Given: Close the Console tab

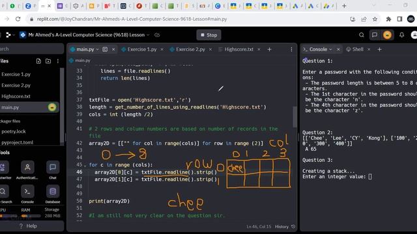Looking at the screenshot, I should [338, 49].
